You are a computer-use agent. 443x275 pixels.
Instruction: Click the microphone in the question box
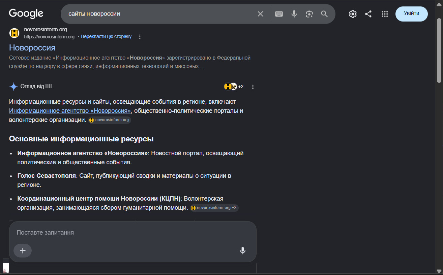243,250
